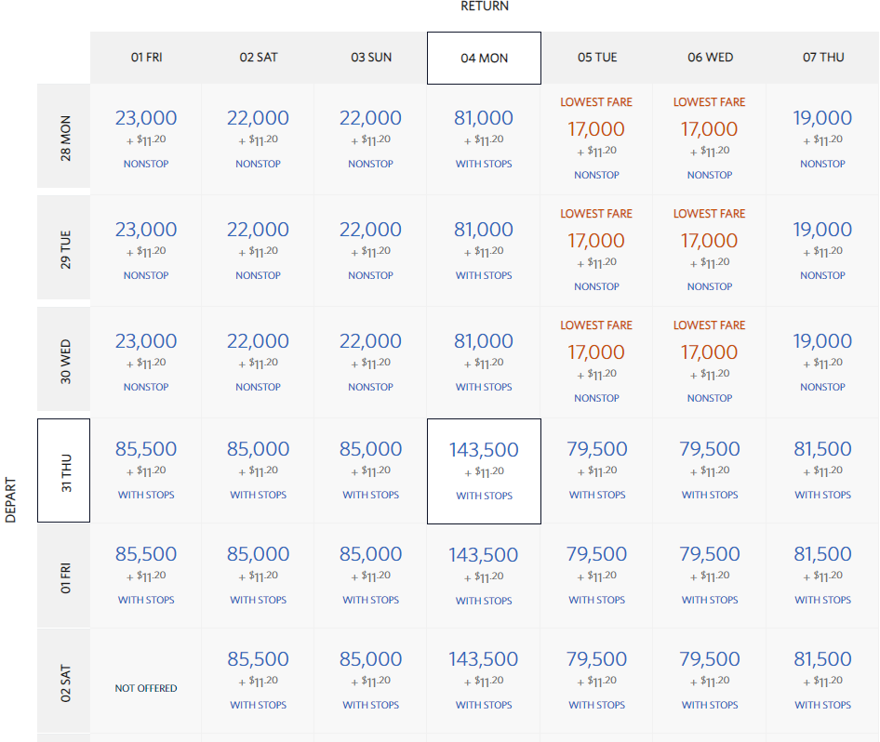Screen dimensions: 880x742
Task: Select 85,500 fare departing 31 THU returning 01 FRI
Action: 146,470
